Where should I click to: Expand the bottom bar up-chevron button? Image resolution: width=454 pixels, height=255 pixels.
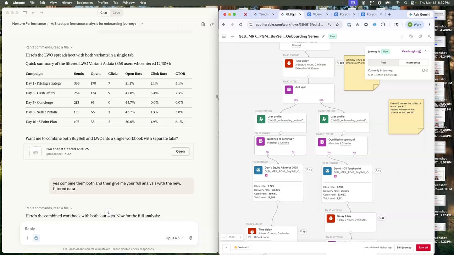(x=226, y=248)
